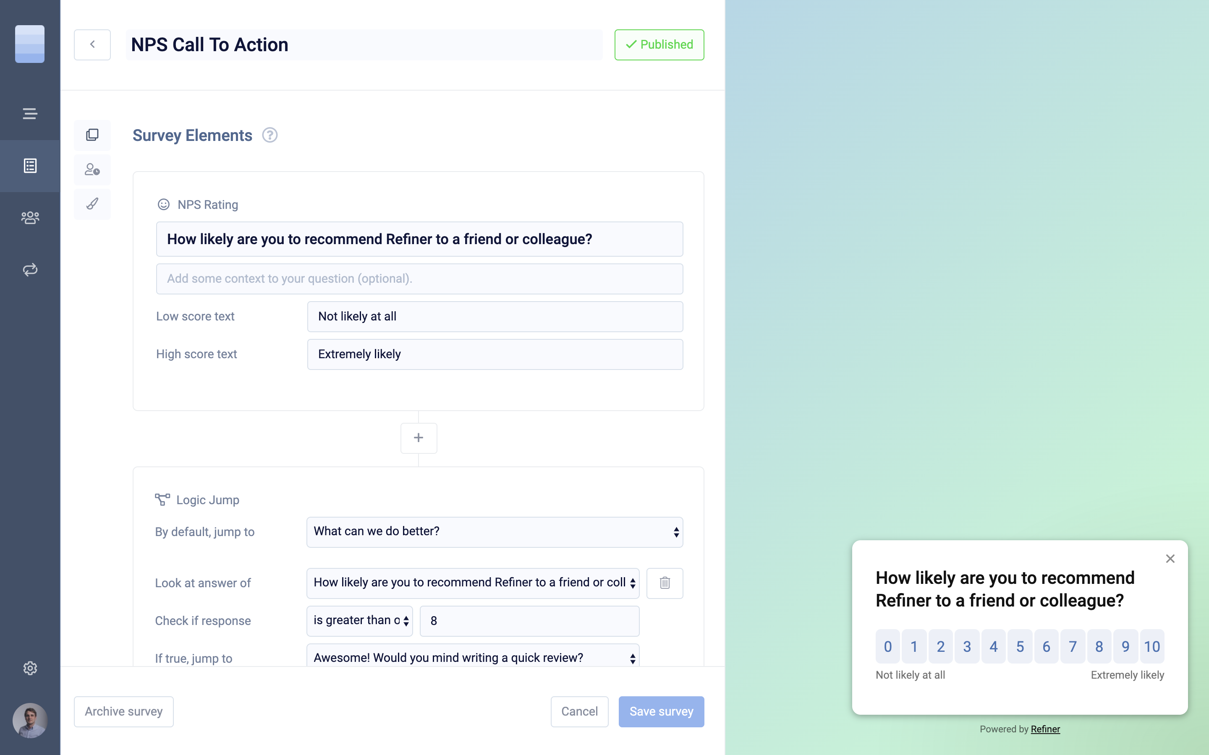Select score 3 in preview widget
The width and height of the screenshot is (1209, 755).
coord(967,647)
